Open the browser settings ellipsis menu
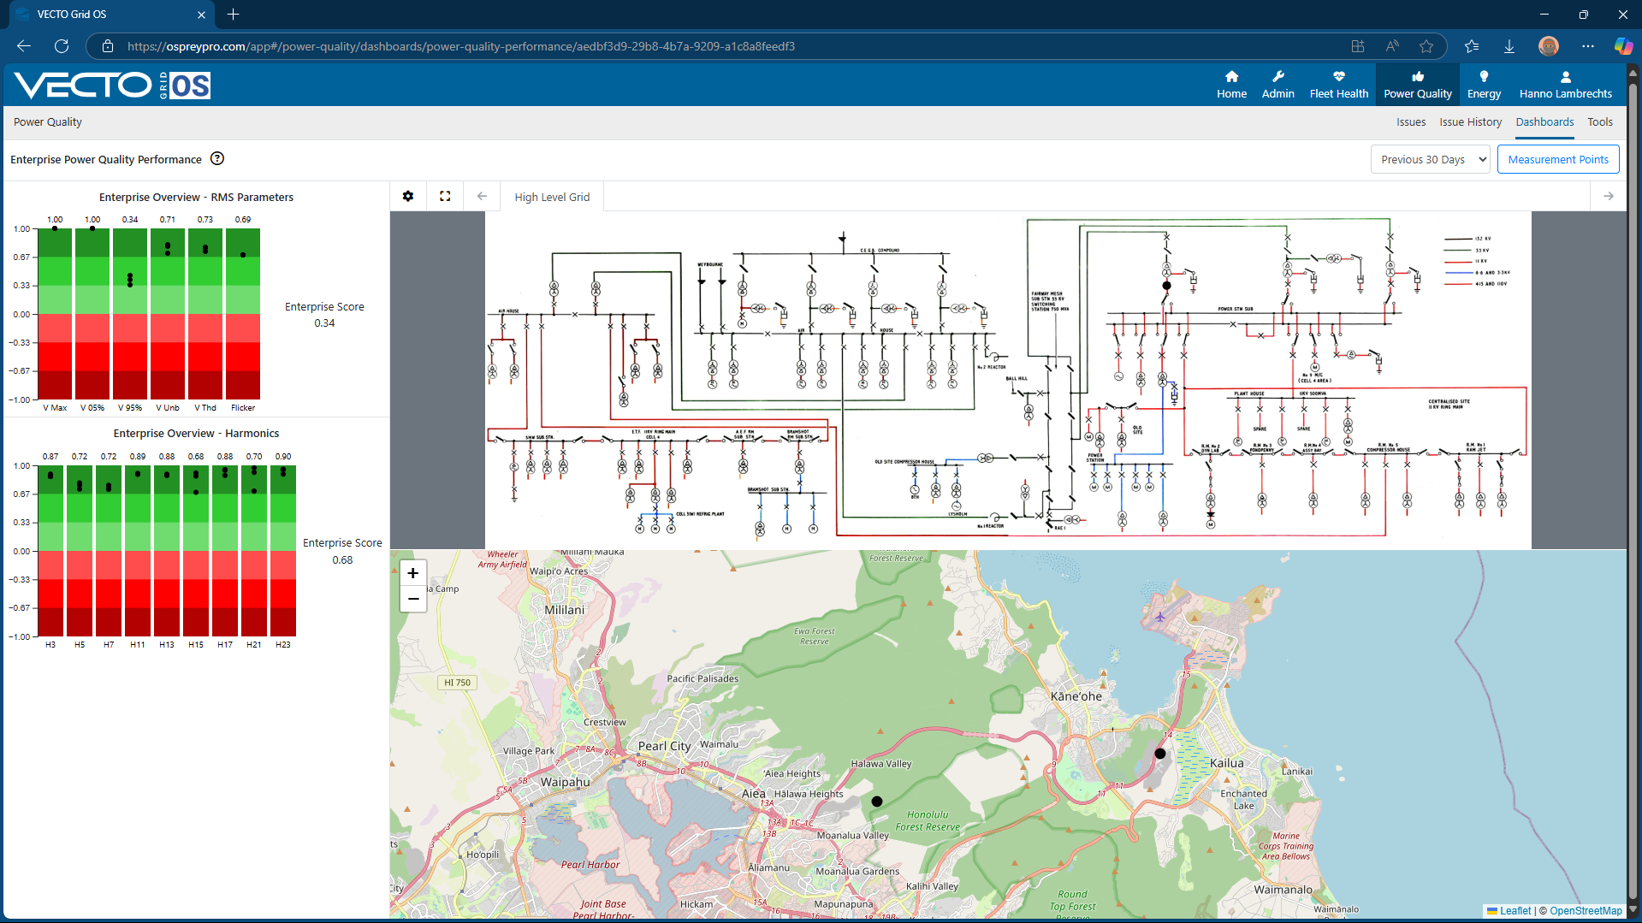The image size is (1642, 923). coord(1587,46)
